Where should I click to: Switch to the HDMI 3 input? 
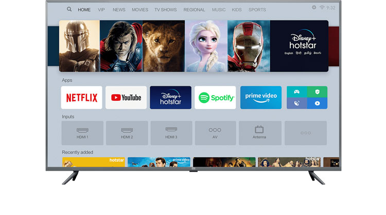171,133
